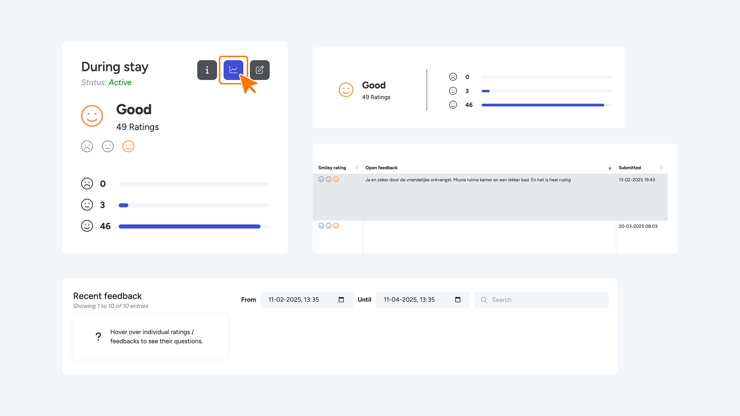Click the Search input field
Screen dimensions: 740x416
coord(541,300)
